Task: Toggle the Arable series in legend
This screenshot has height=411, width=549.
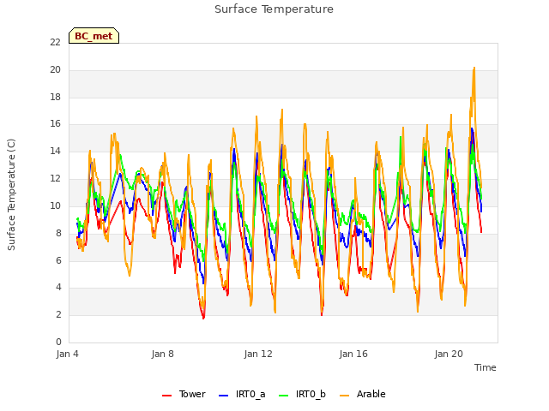Action: tap(363, 394)
